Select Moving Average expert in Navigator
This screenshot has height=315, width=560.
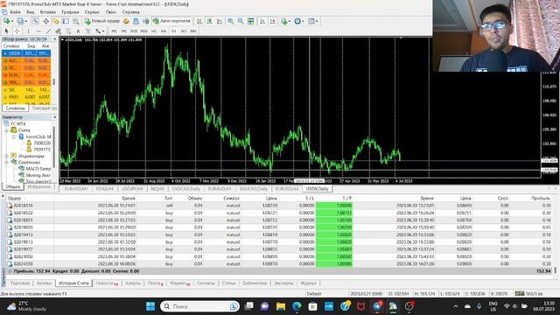tap(38, 175)
